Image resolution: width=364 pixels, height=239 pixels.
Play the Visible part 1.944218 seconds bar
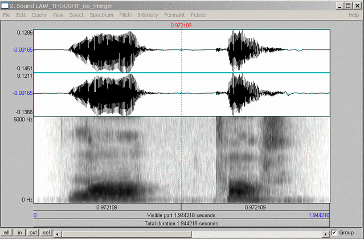[x=181, y=216]
